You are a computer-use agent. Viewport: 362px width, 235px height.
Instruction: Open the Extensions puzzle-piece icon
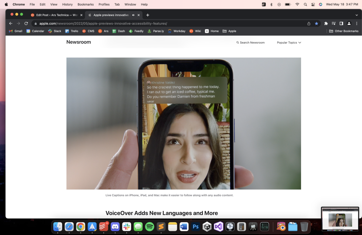(326, 23)
